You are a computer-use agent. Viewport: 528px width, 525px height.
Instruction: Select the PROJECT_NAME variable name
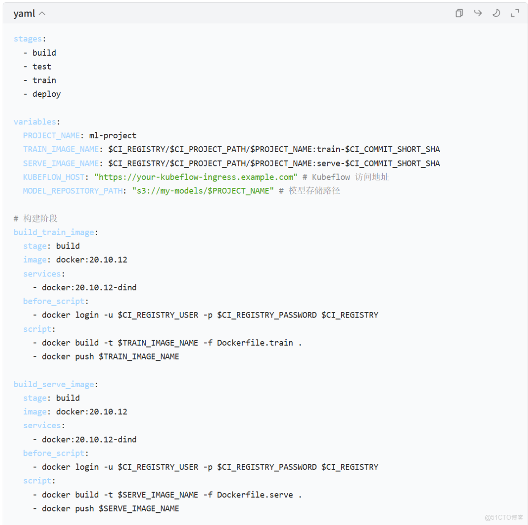[51, 135]
